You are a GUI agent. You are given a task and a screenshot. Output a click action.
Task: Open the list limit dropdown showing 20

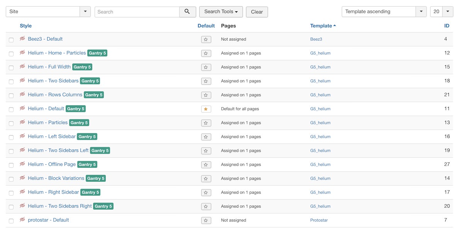pyautogui.click(x=441, y=12)
